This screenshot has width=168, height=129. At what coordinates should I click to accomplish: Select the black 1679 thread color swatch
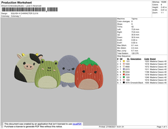click(124, 83)
